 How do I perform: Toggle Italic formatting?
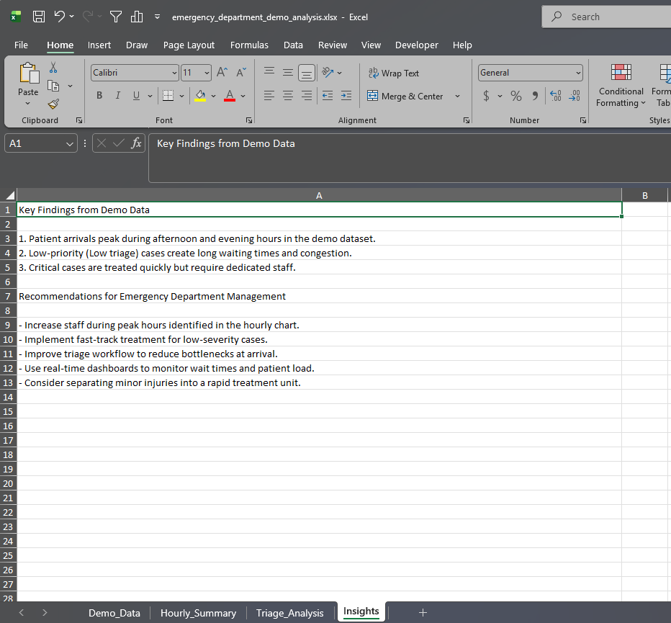pos(117,96)
